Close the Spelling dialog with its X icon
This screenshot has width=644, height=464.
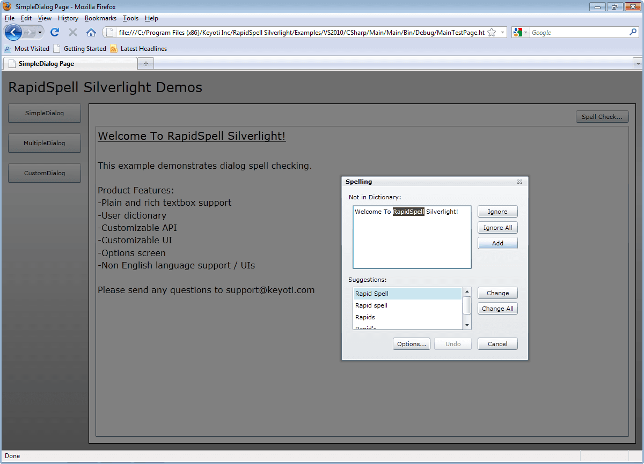(x=519, y=182)
